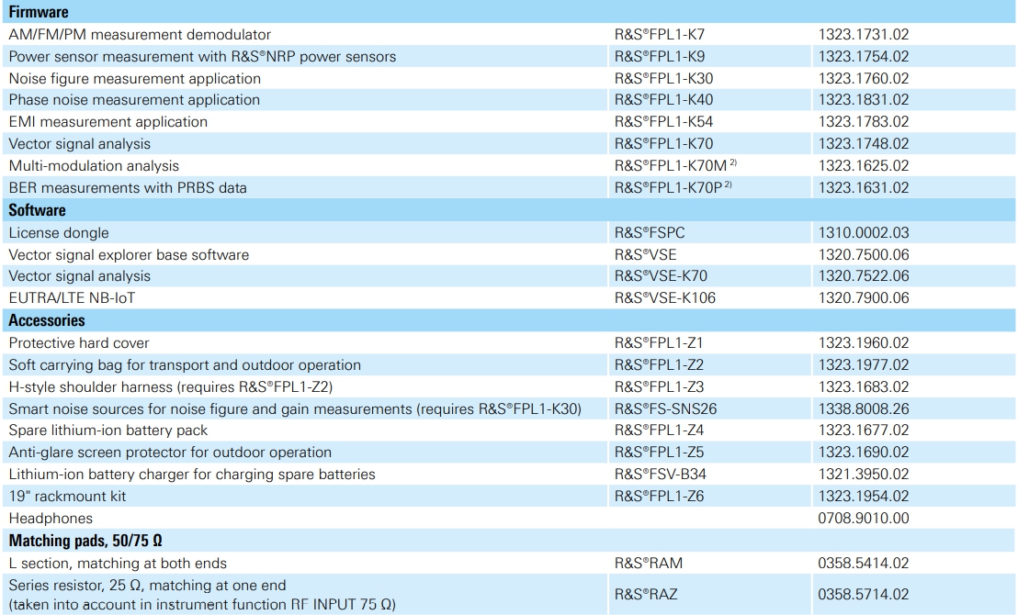
Task: Click order number 1323.1831.02
Action: click(864, 100)
